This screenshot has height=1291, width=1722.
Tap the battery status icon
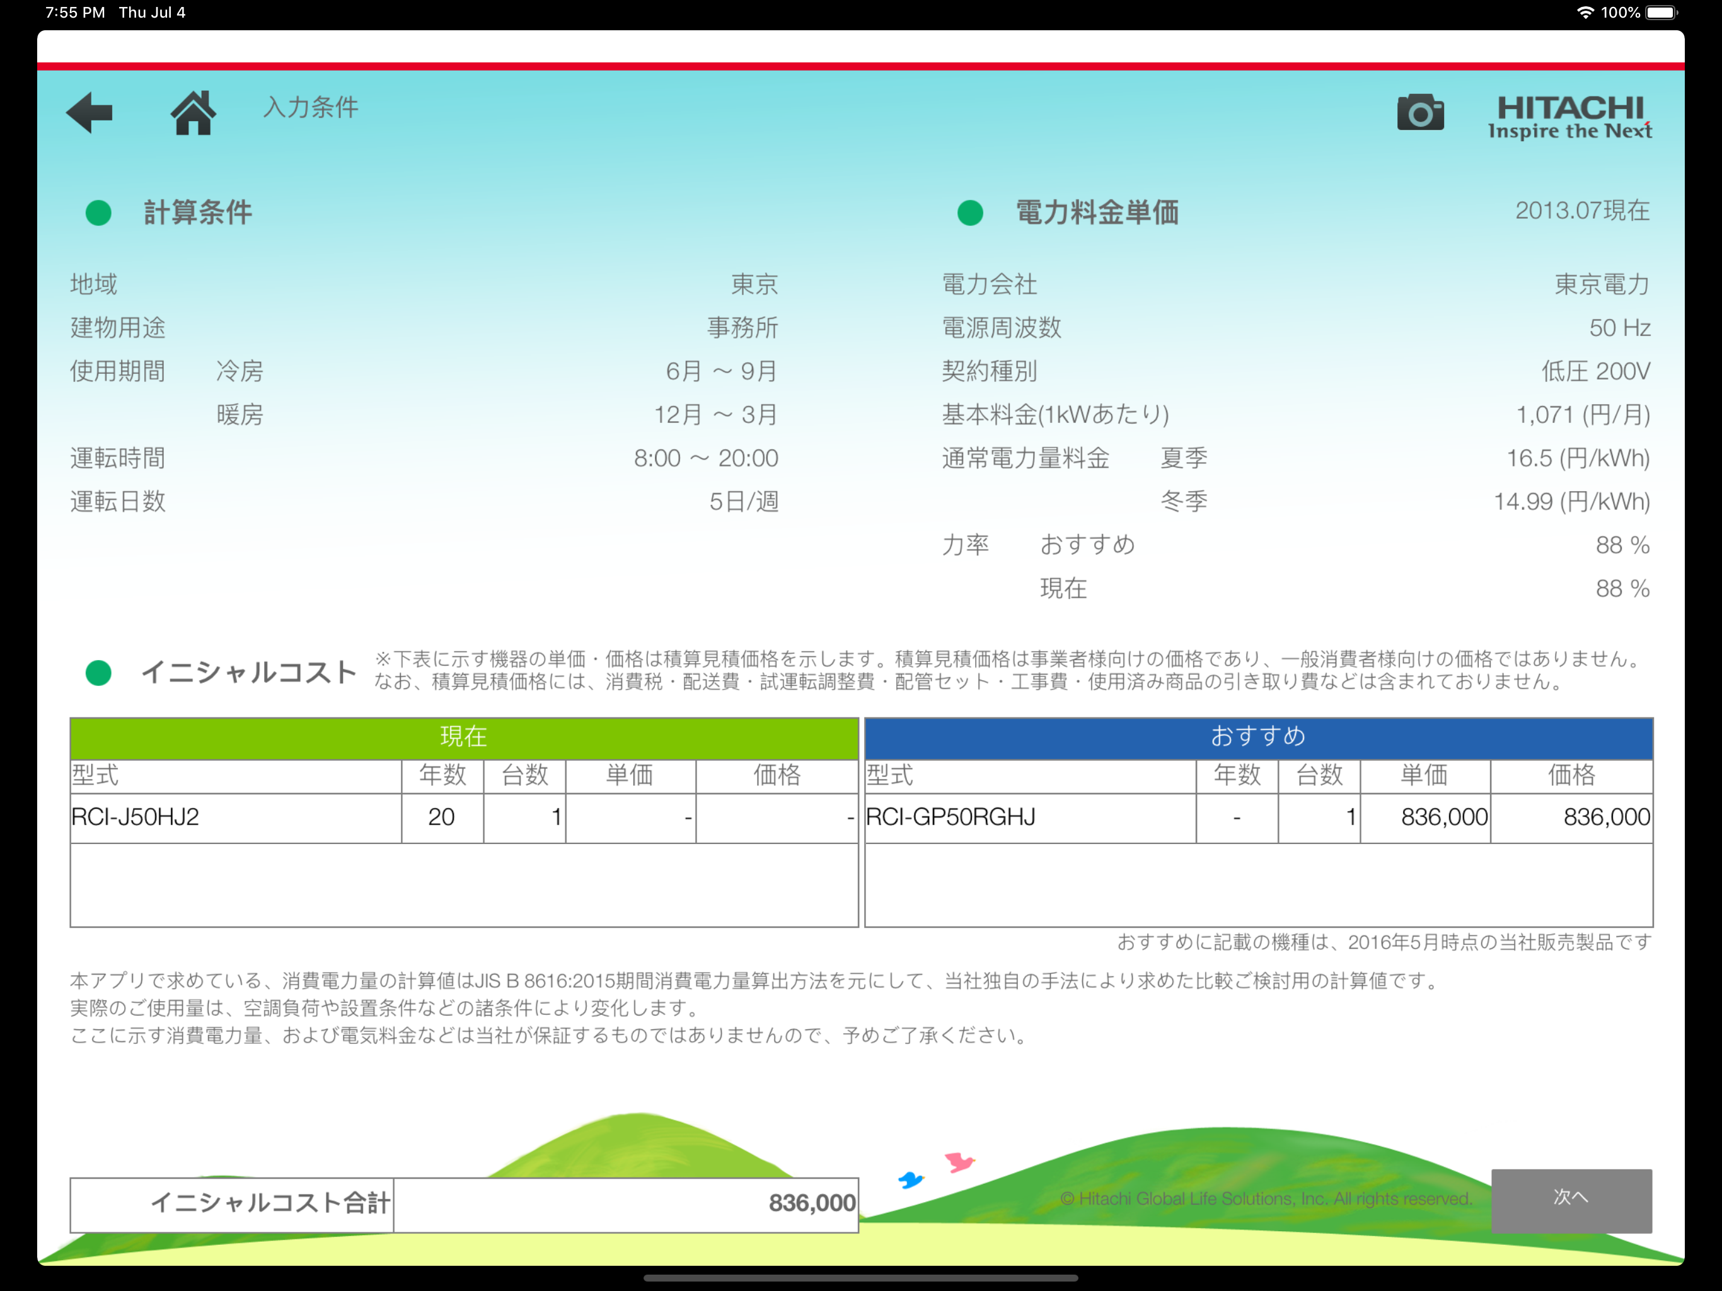coord(1662,13)
